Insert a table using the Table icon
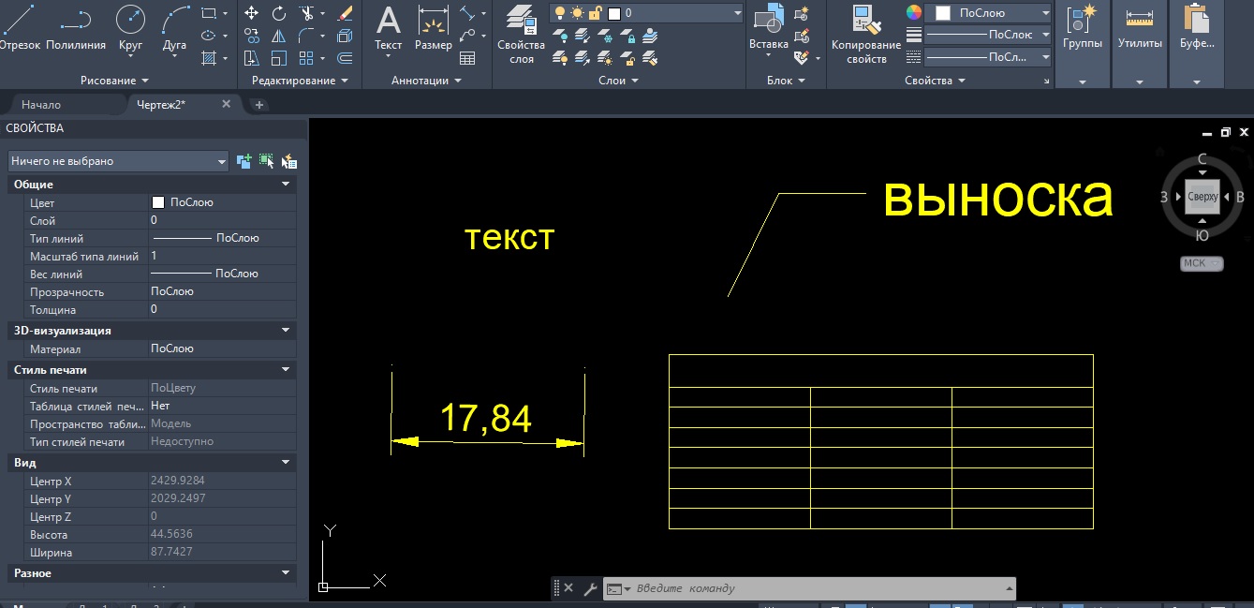Viewport: 1254px width, 608px height. coord(467,58)
